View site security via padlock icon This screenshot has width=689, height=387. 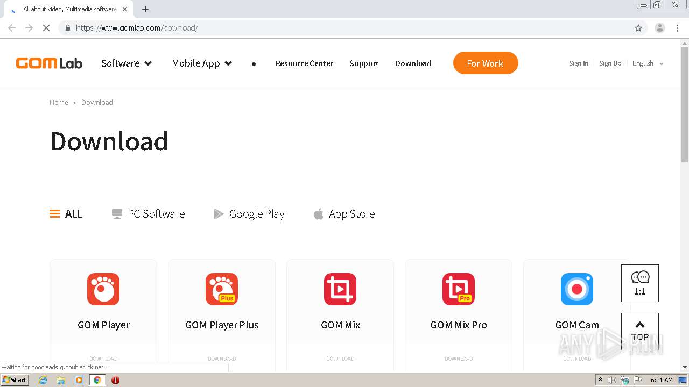[67, 28]
